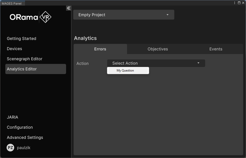Screen dimensions: 246x158
Task: Click the Select Action dropdown arrow
Action: point(198,63)
